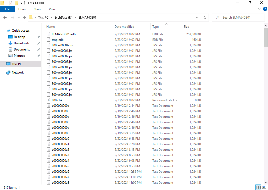268x190 pixels.
Task: Expand the Quick Access Toolbar customize dropdown
Action: click(21, 3)
